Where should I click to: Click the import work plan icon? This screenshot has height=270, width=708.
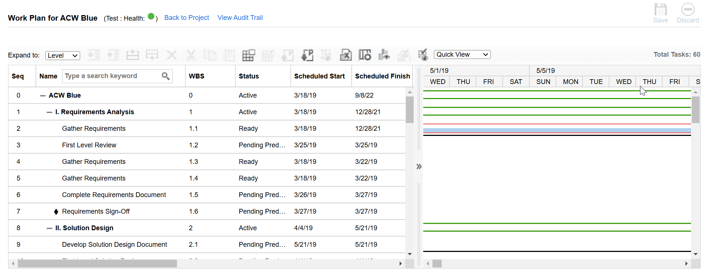tap(307, 55)
